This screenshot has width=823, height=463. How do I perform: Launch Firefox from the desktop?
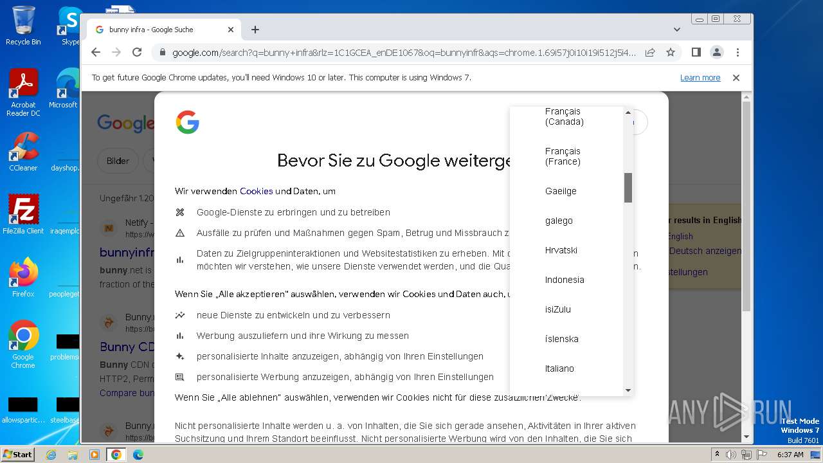(x=23, y=278)
